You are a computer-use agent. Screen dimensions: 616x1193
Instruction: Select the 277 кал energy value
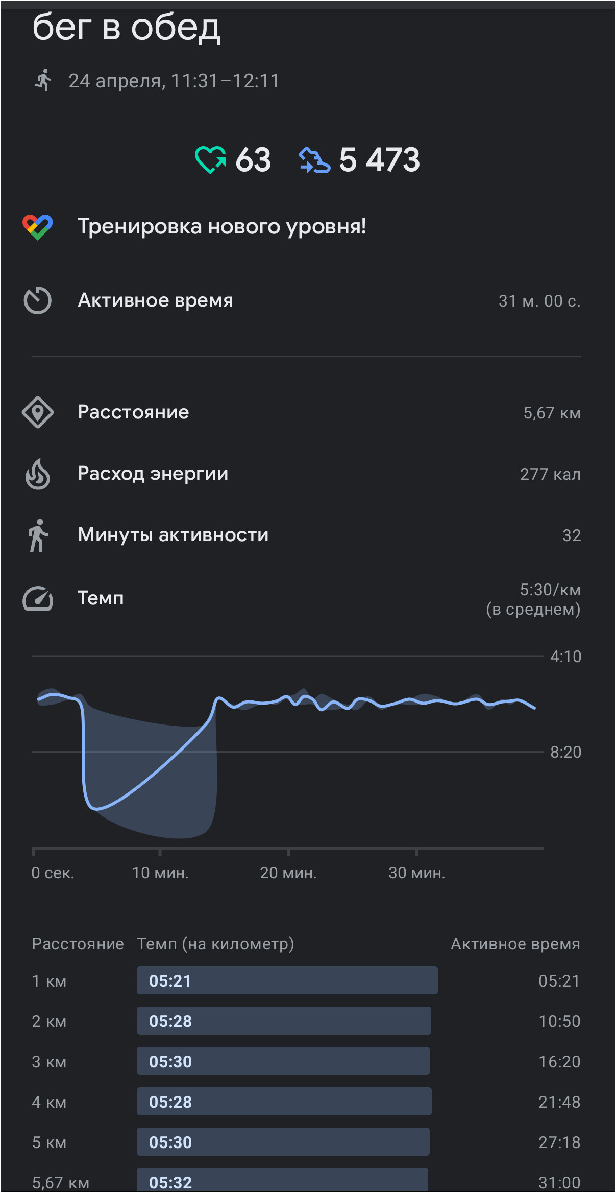tap(550, 474)
